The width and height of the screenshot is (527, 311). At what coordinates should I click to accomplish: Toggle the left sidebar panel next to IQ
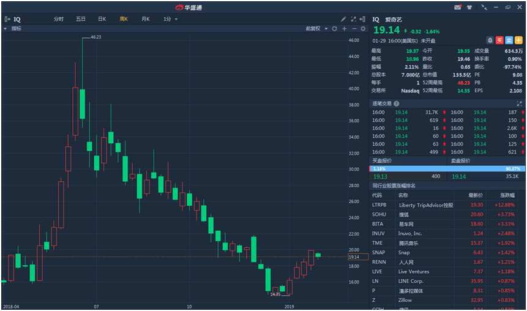pyautogui.click(x=7, y=19)
